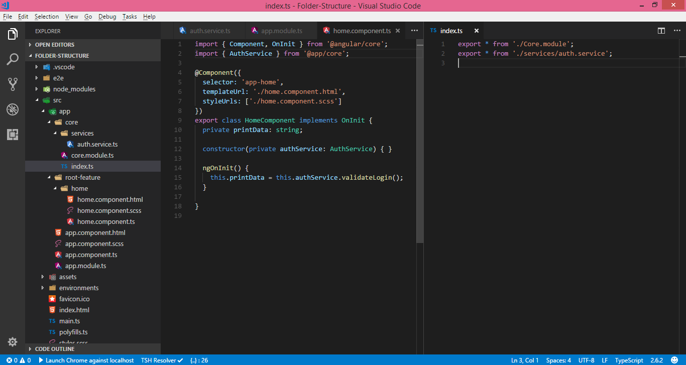Change indentation via Spaces: 4

558,360
